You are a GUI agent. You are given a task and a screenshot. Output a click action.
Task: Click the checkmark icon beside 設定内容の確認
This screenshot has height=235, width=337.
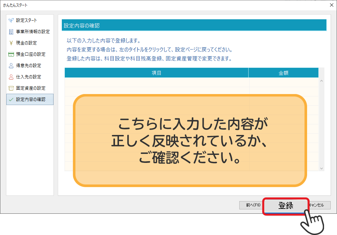[11, 99]
